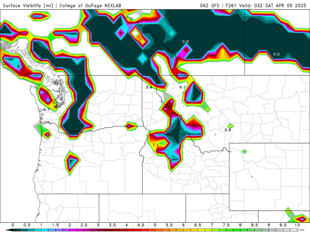Image resolution: width=310 pixels, height=232 pixels.
Task: Click the '0' tick label on color scale
Action: tap(13, 225)
